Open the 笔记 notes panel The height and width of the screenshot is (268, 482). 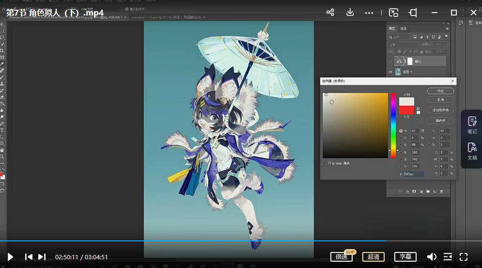(x=472, y=125)
